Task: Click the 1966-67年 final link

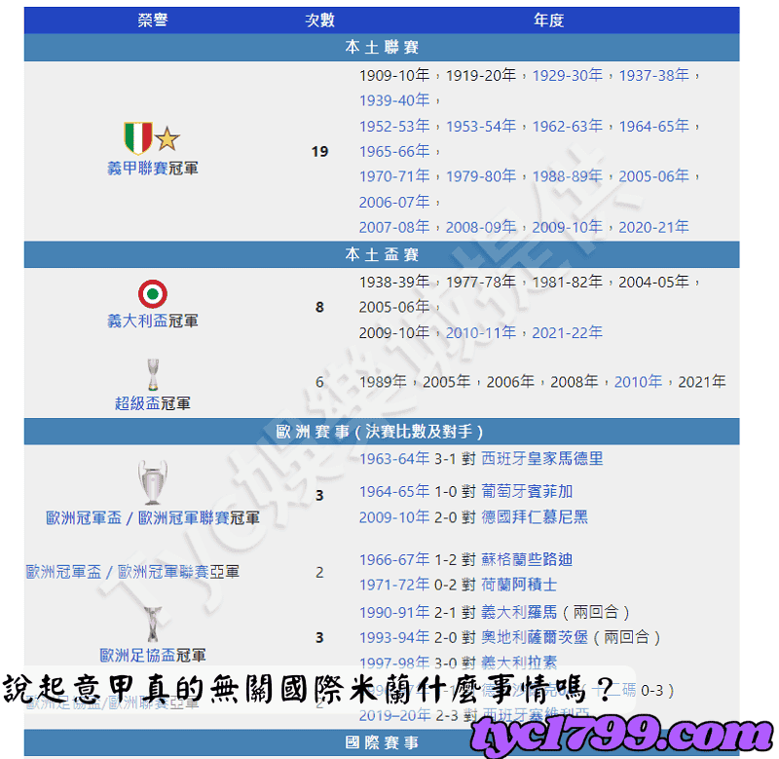Action: [394, 559]
